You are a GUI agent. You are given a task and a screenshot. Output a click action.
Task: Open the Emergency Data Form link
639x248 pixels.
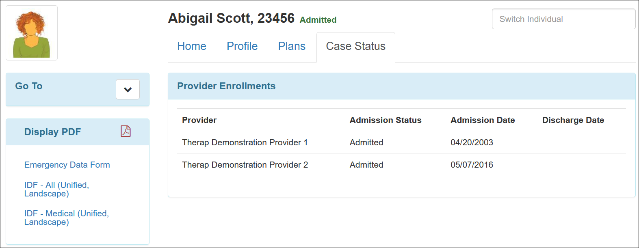(67, 165)
